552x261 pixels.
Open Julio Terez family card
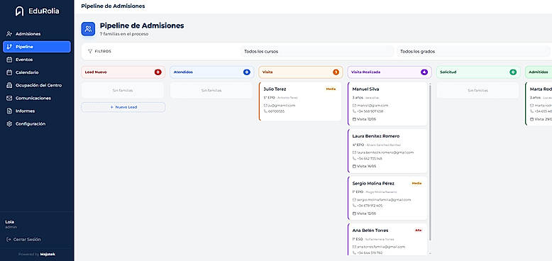(x=300, y=101)
